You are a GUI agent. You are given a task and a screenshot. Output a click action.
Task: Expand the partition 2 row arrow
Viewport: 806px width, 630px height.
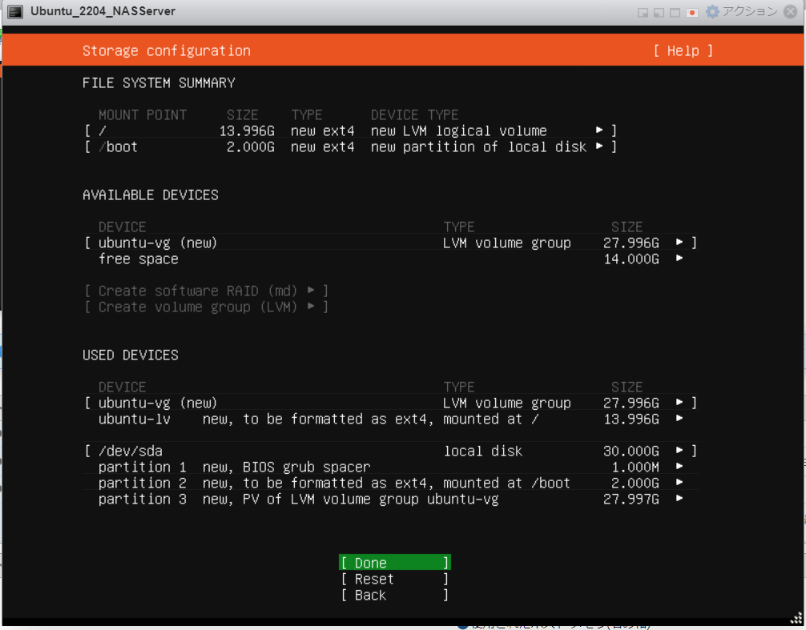tap(679, 482)
